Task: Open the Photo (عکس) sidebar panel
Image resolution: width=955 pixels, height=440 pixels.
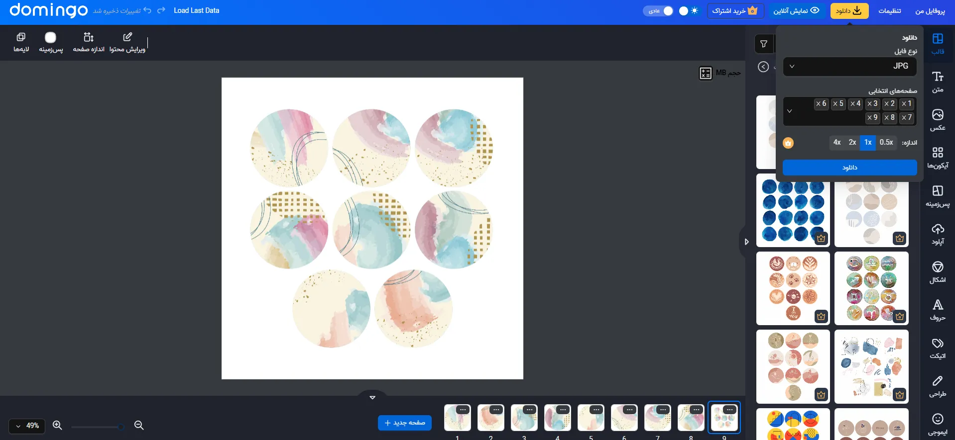Action: point(938,120)
